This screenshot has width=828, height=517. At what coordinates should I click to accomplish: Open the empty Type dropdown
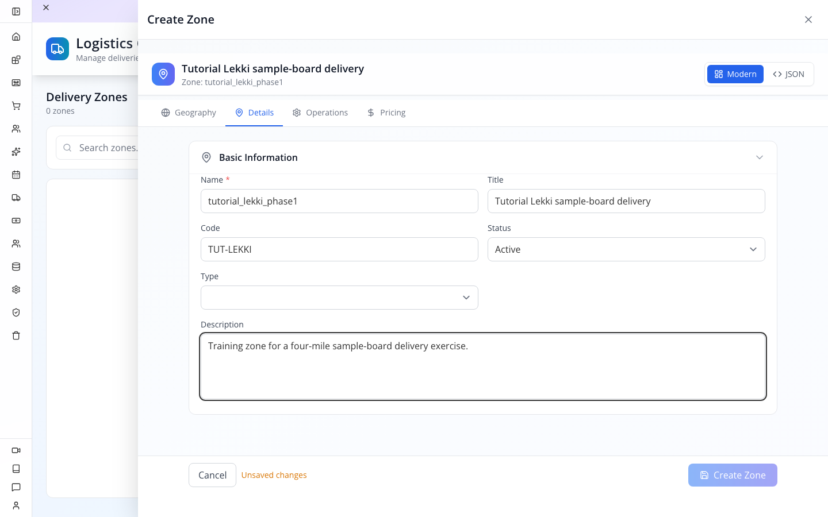coord(339,298)
